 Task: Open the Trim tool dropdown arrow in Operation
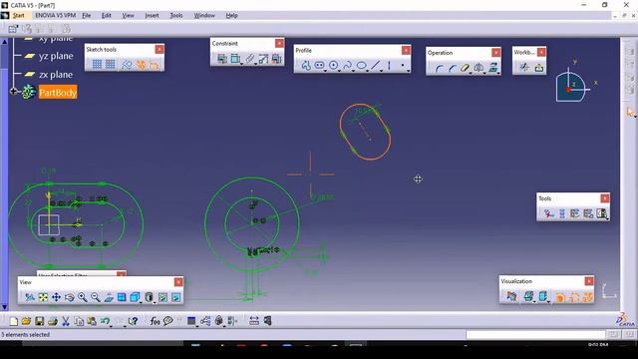click(x=471, y=73)
